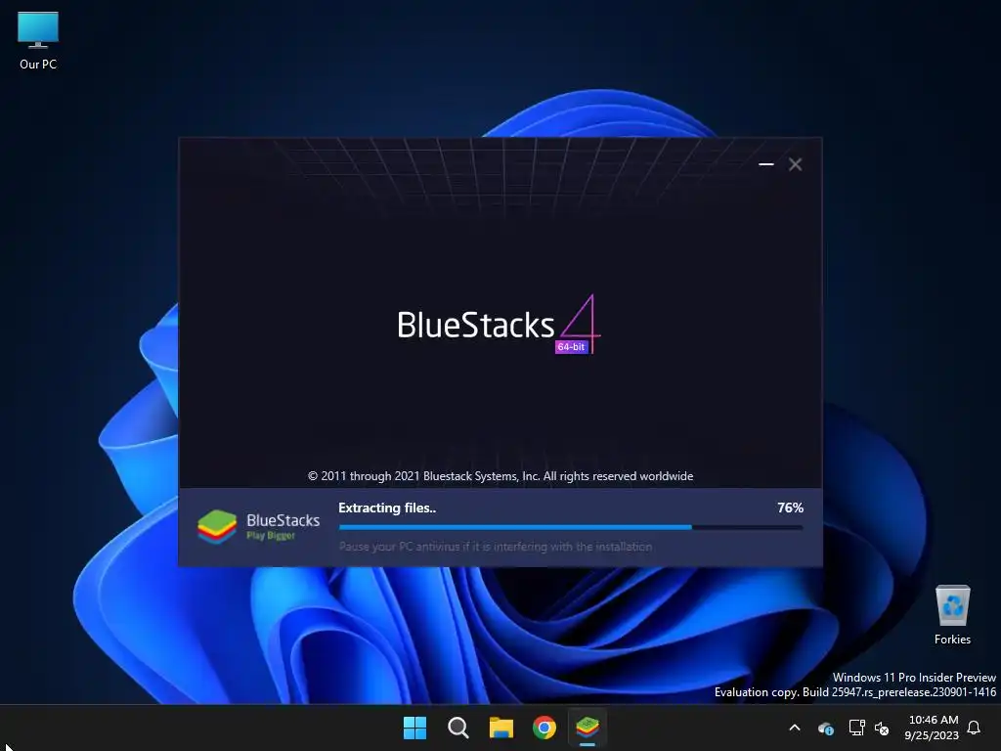
Task: Open the Our PC desktop icon
Action: (38, 39)
